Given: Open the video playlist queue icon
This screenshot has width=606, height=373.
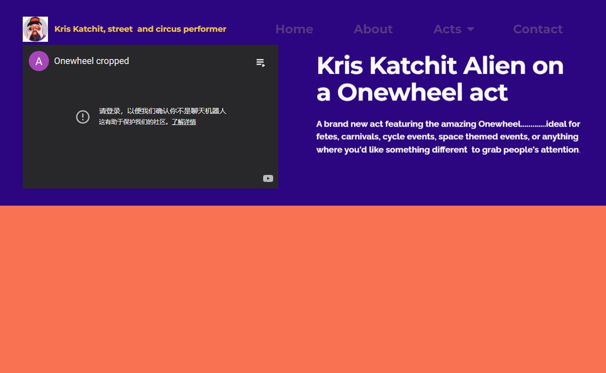Looking at the screenshot, I should point(261,63).
